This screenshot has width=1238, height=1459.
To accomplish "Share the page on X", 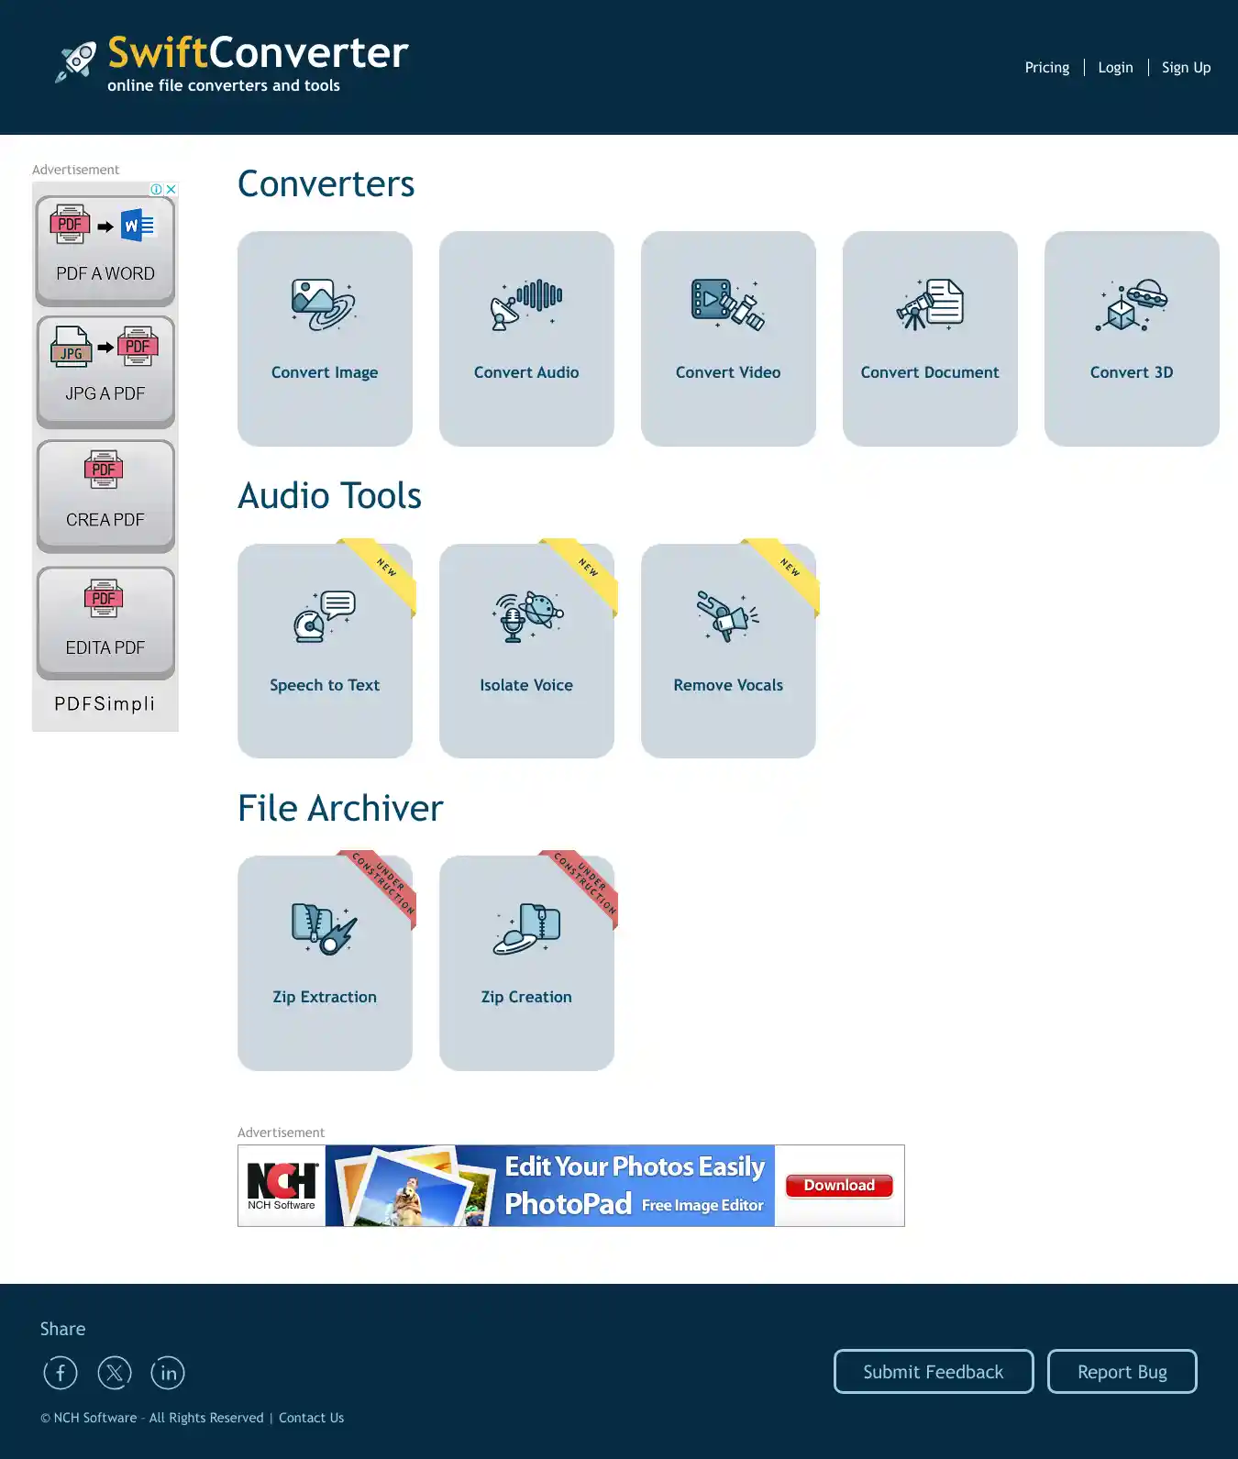I will tap(115, 1373).
